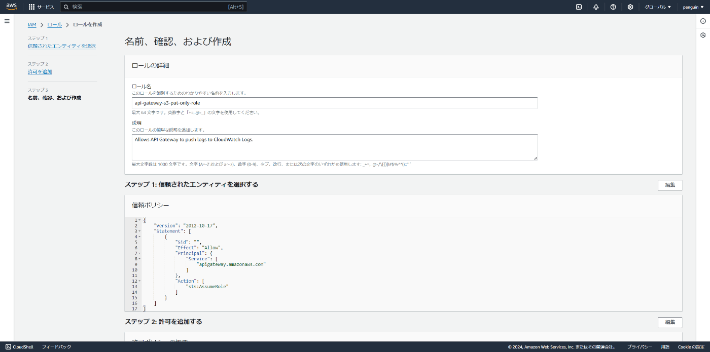
Task: Click the ロールの詳細 heading
Action: point(151,65)
